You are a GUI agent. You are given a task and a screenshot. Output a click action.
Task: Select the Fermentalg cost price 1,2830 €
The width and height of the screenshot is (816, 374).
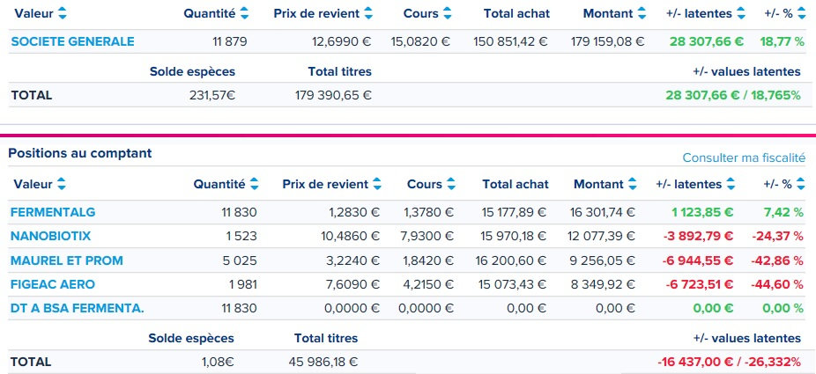[352, 212]
